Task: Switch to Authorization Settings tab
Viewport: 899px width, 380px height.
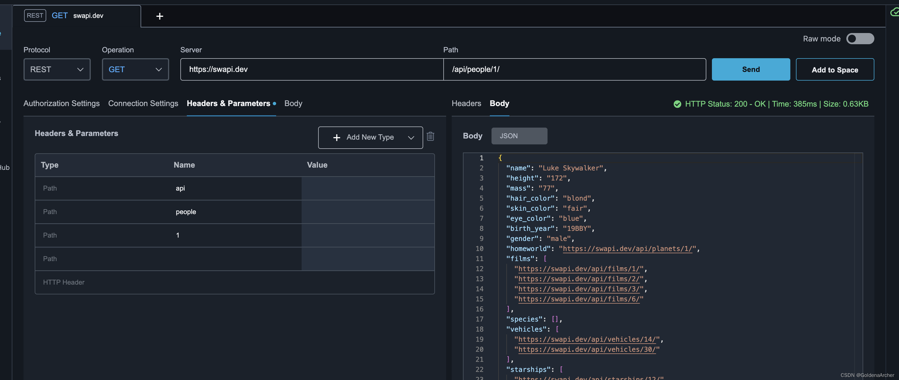Action: tap(61, 104)
